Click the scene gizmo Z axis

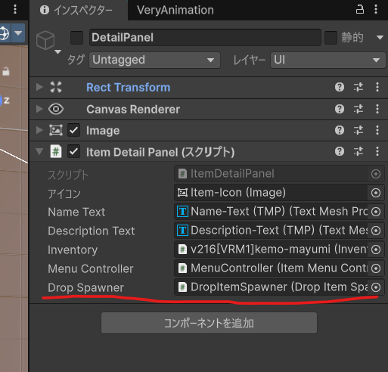pyautogui.click(x=6, y=101)
